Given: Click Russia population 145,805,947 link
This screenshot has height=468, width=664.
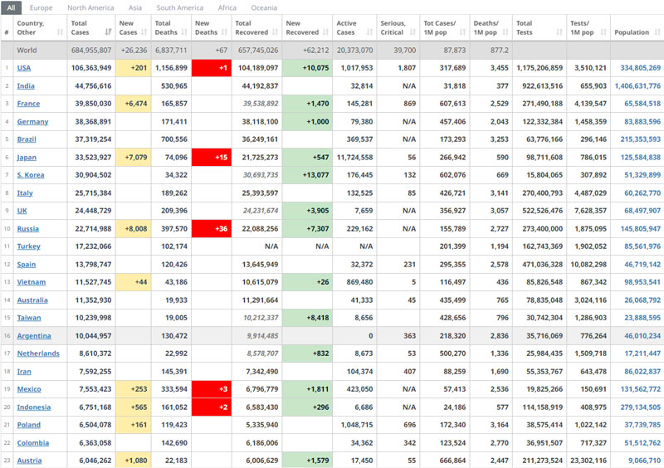Looking at the screenshot, I should (x=640, y=229).
